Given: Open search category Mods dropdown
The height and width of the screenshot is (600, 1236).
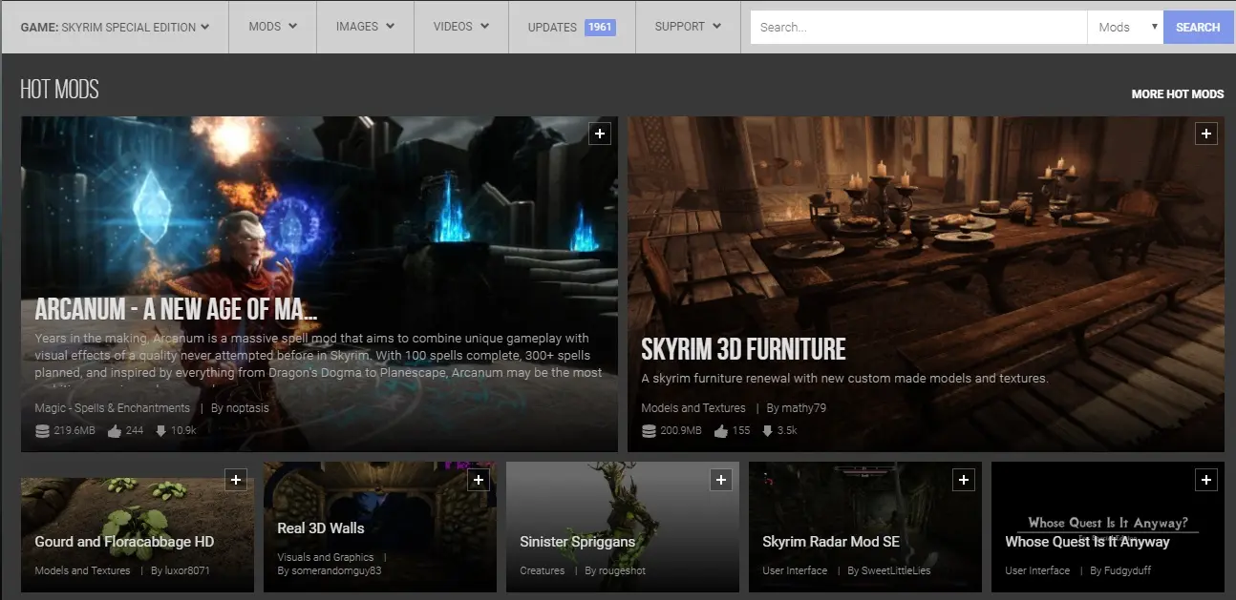Looking at the screenshot, I should click(x=1125, y=27).
